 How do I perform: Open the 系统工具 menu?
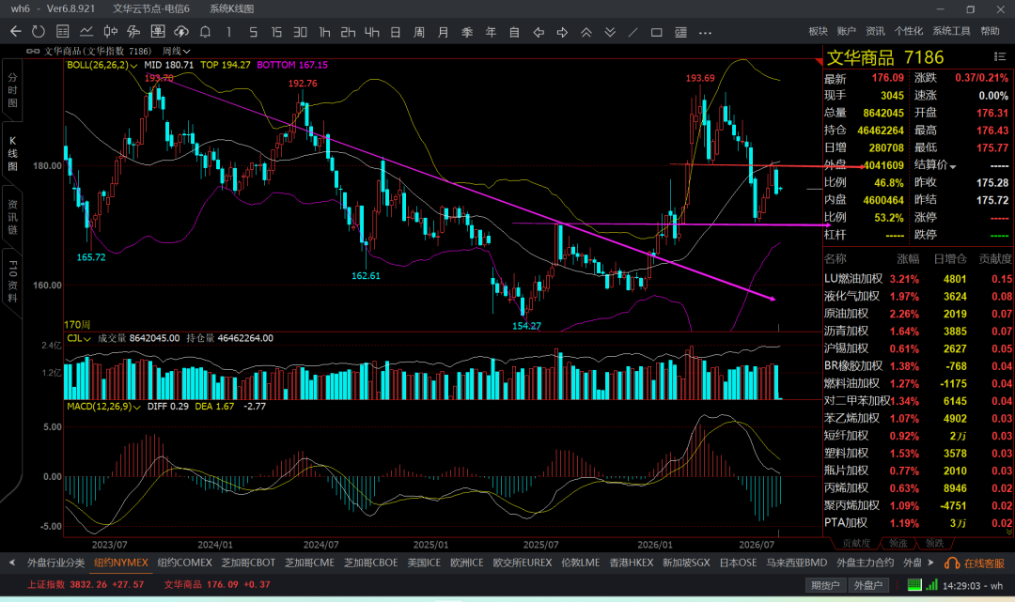pyautogui.click(x=951, y=31)
